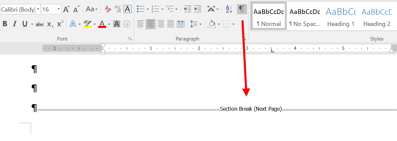Screen dimensions: 397x141
Task: Click the Clear All Formatting eraser icon
Action: coord(108,9)
